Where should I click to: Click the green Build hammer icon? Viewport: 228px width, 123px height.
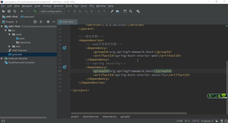[x=35, y=11]
